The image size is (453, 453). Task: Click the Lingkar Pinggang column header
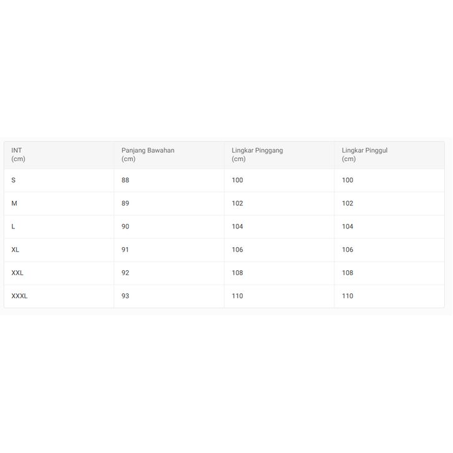(x=257, y=155)
